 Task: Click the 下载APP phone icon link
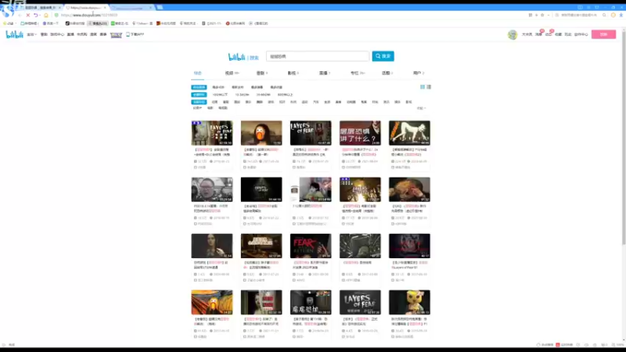tap(135, 34)
